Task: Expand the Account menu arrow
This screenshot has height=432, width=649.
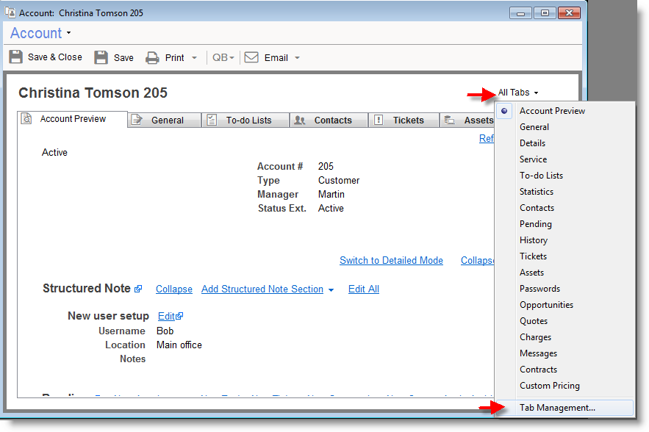Action: point(68,33)
